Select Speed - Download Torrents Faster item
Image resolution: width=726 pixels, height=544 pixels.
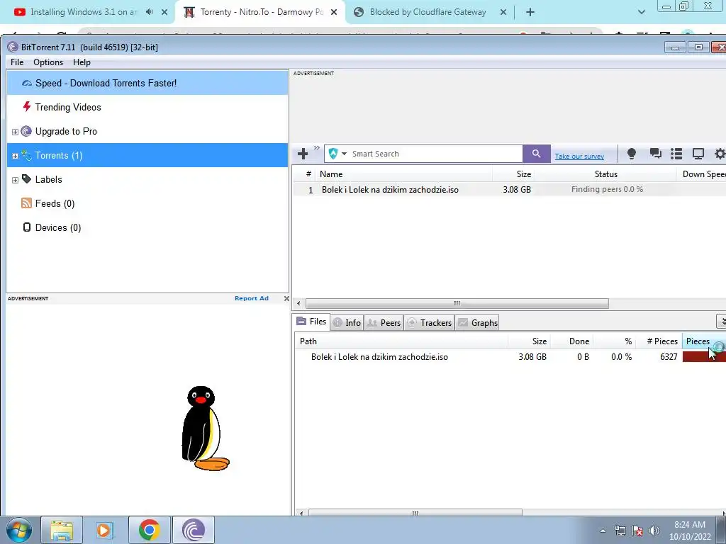pos(147,84)
